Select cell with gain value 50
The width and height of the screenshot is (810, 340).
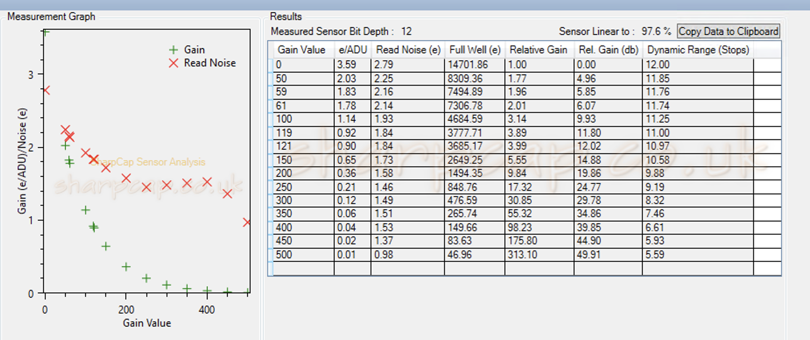tap(303, 79)
